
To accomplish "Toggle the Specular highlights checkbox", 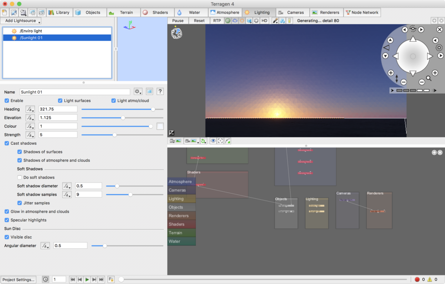I will (7, 220).
